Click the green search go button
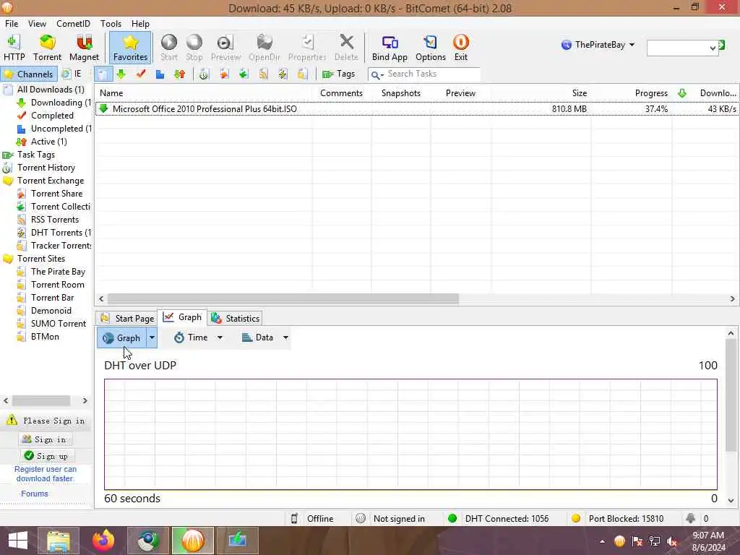The image size is (740, 555). coord(722,46)
